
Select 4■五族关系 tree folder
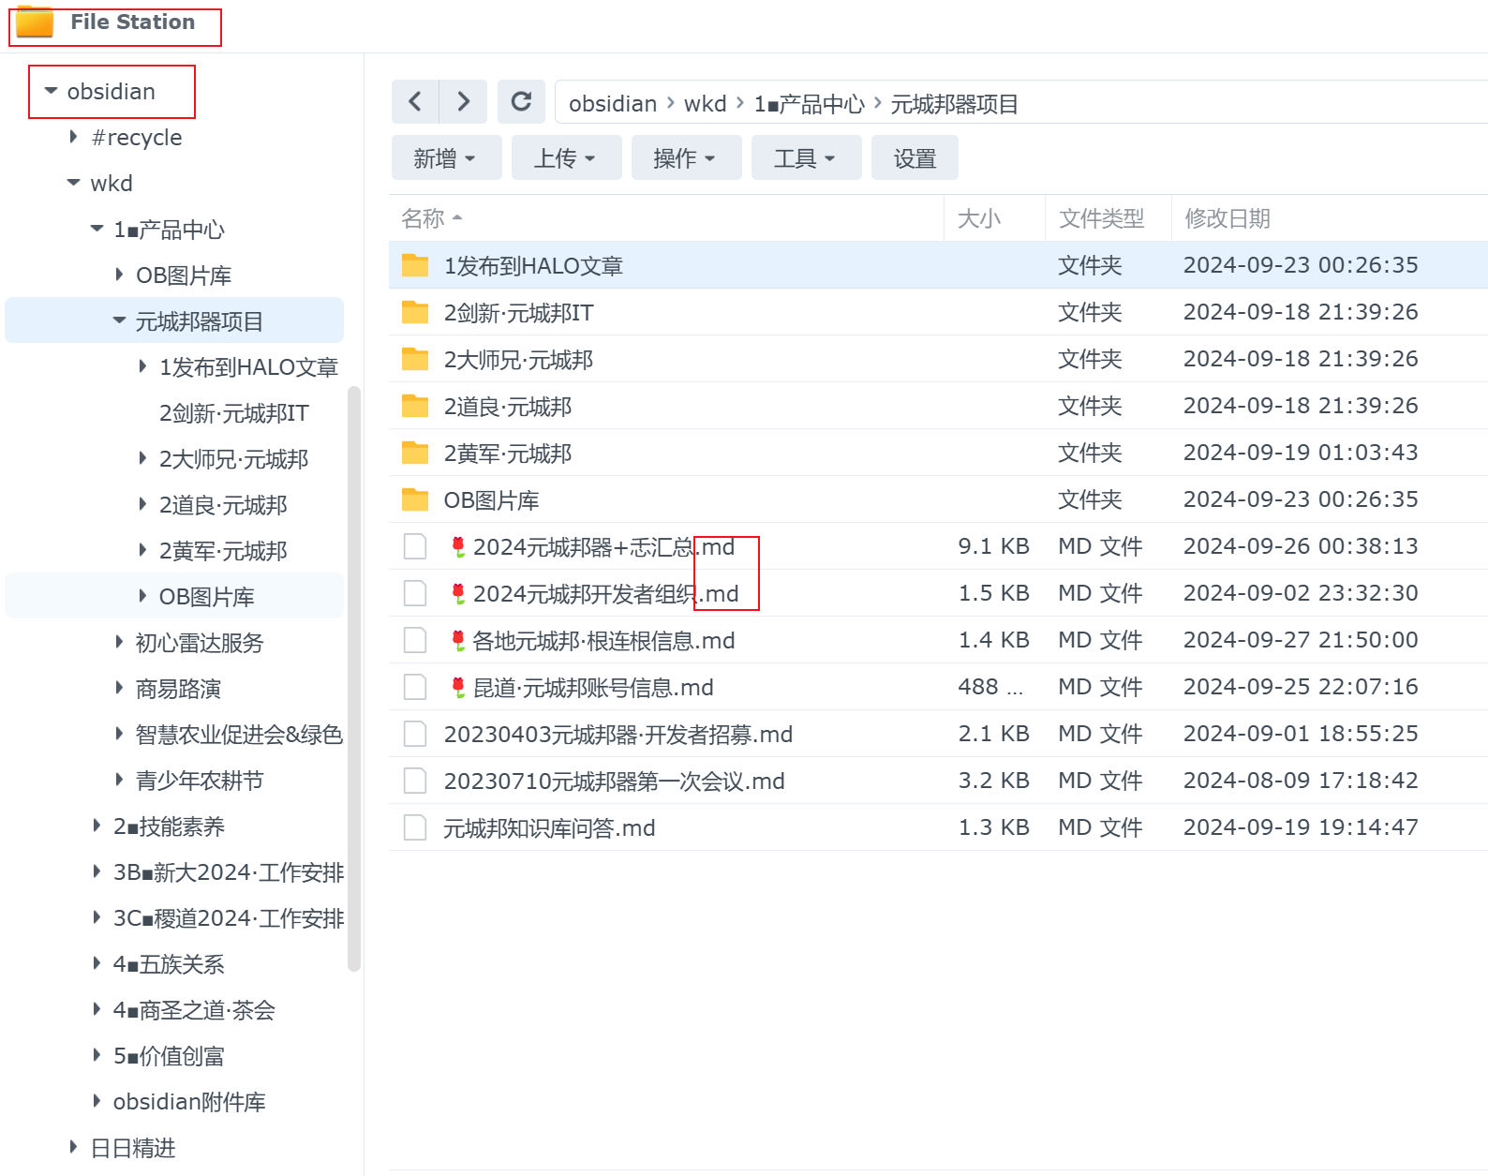tap(169, 964)
